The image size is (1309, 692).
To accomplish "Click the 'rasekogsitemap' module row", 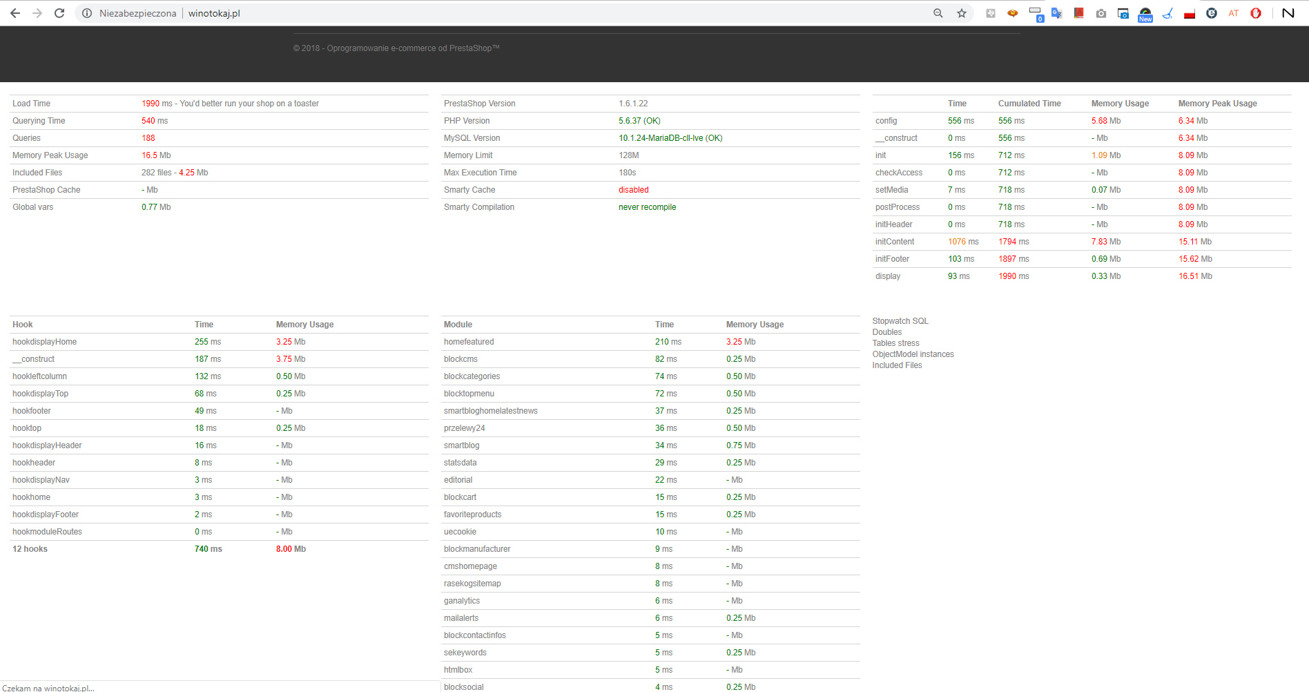I will tap(650, 584).
